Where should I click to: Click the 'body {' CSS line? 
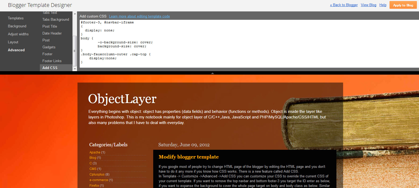coord(87,38)
